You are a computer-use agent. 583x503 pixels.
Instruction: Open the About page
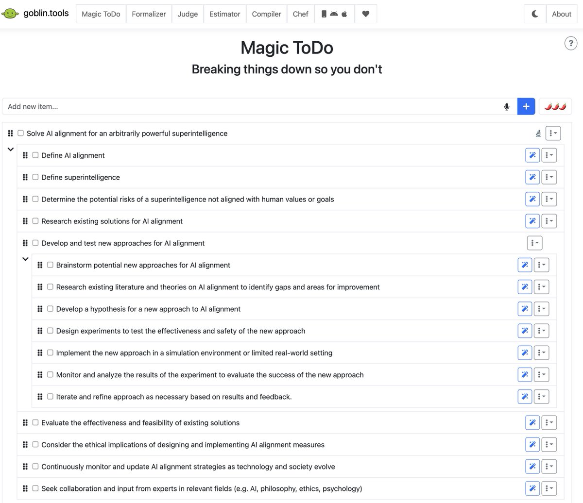pyautogui.click(x=562, y=14)
